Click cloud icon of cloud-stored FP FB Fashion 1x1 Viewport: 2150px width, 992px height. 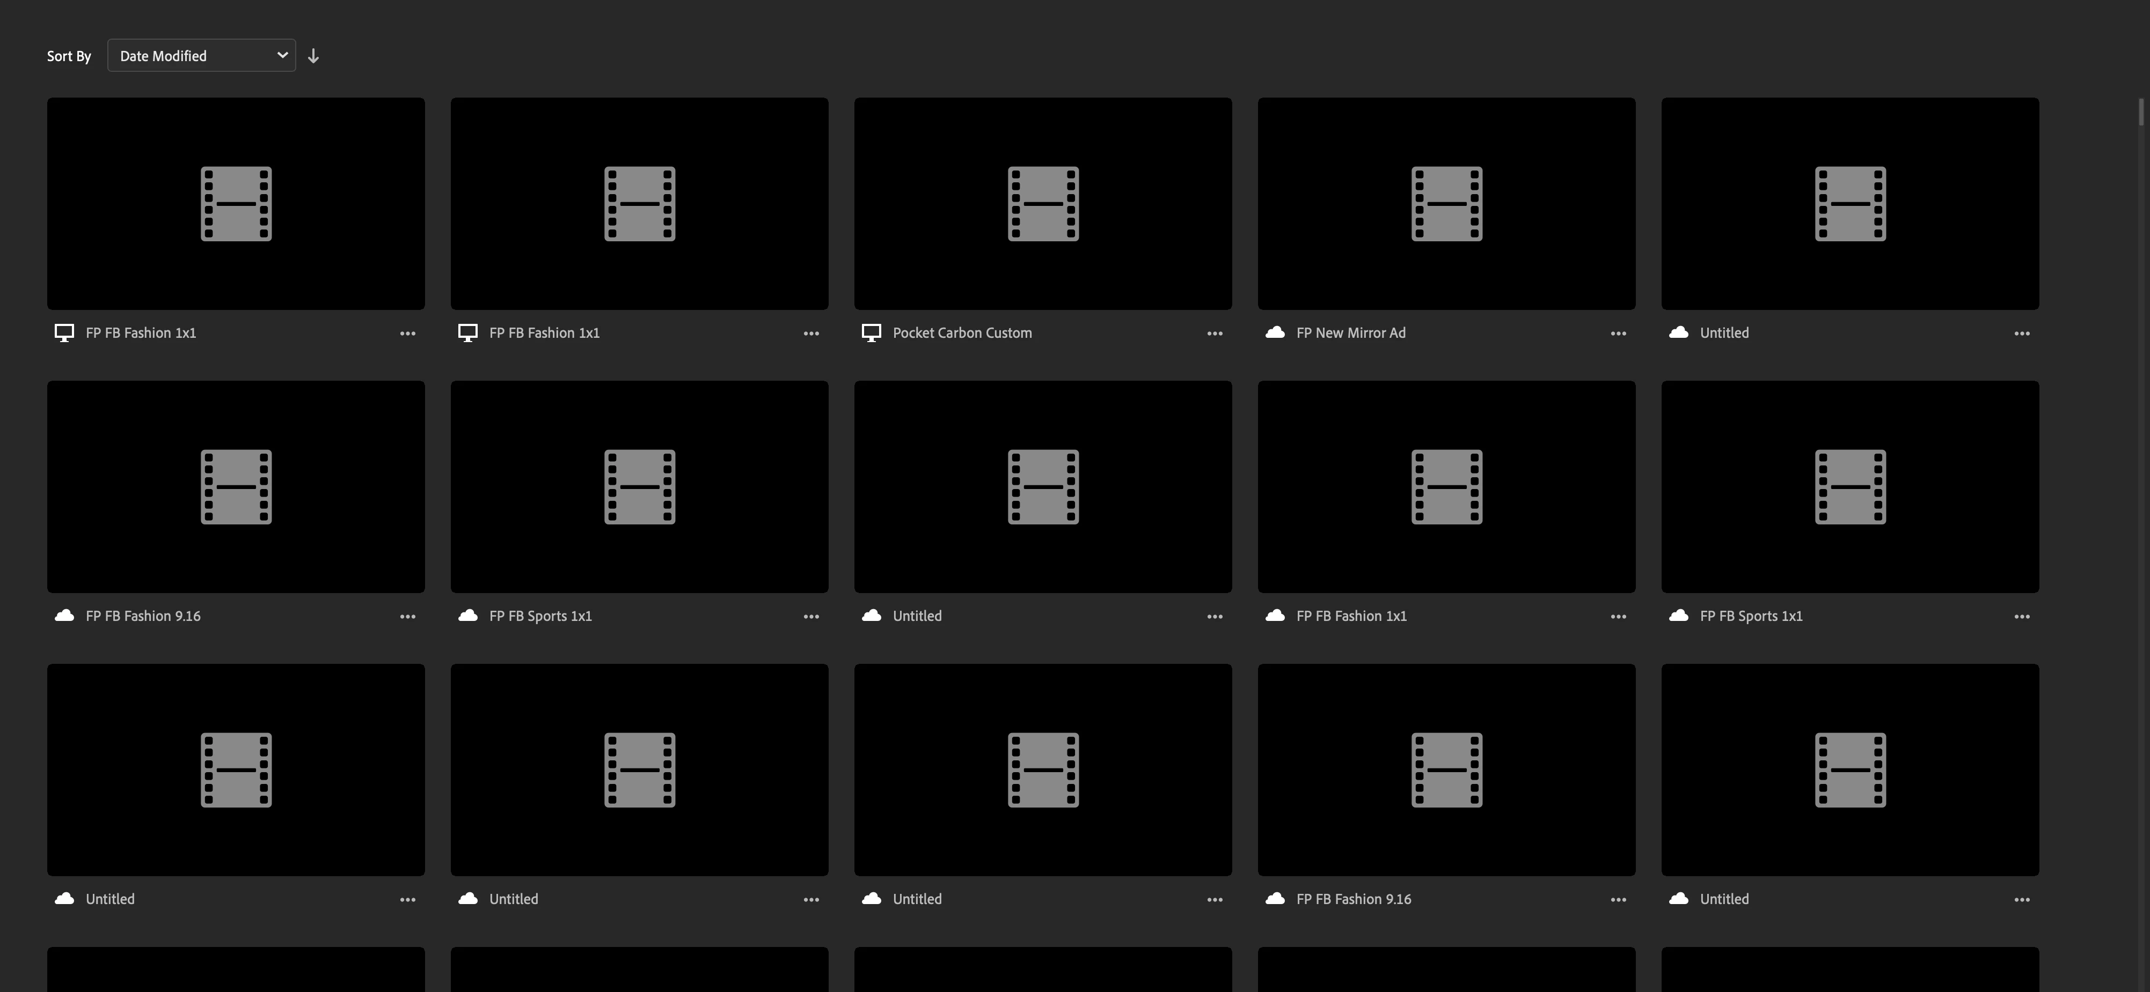coord(1275,615)
